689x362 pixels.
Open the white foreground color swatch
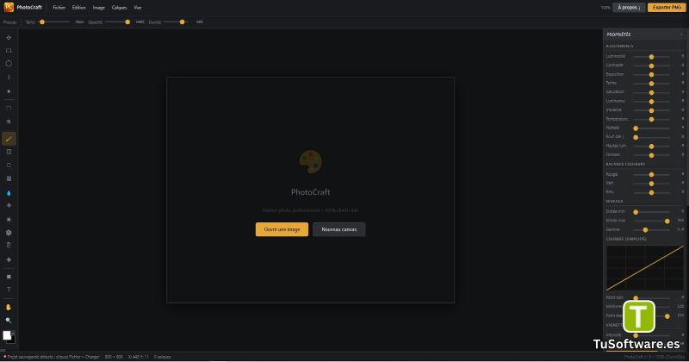(x=7, y=335)
